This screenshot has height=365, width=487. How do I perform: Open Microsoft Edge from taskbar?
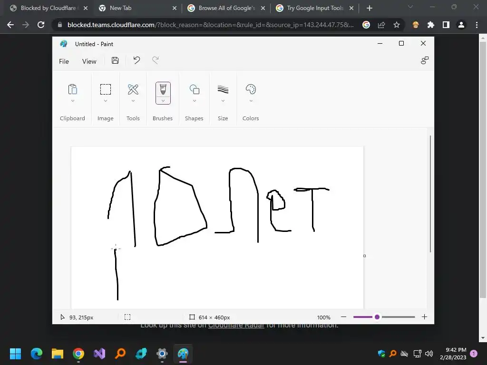pyautogui.click(x=36, y=354)
